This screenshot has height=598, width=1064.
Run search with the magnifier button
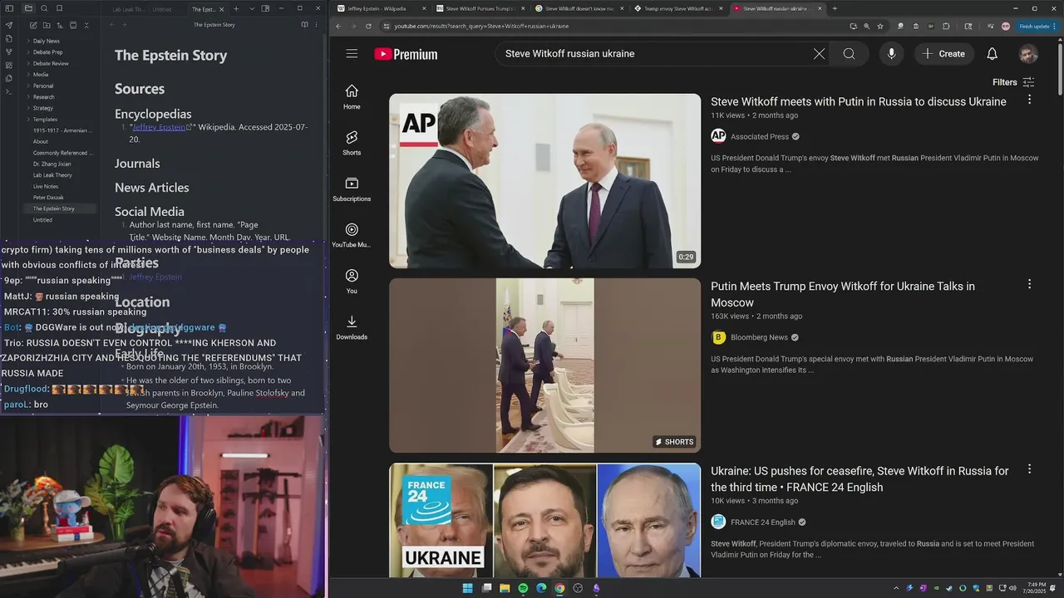tap(849, 54)
